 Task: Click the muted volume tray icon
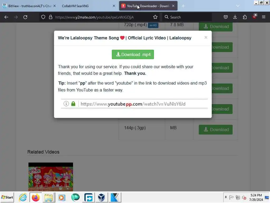[x=244, y=197]
